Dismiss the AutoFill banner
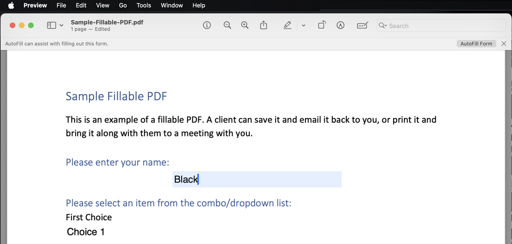Viewport: 512px width, 244px height. click(x=503, y=44)
